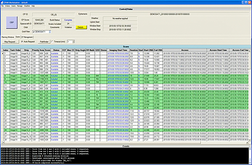Screen dimensions: 252x165
Task: Click the Timeout minutes value field
Action: click(70, 42)
